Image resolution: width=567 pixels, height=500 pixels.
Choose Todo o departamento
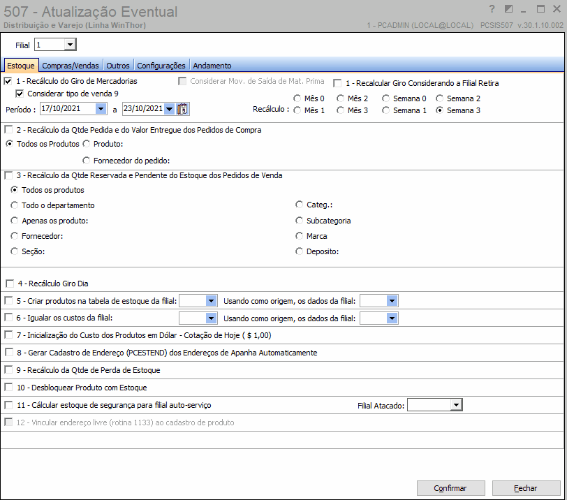(14, 205)
